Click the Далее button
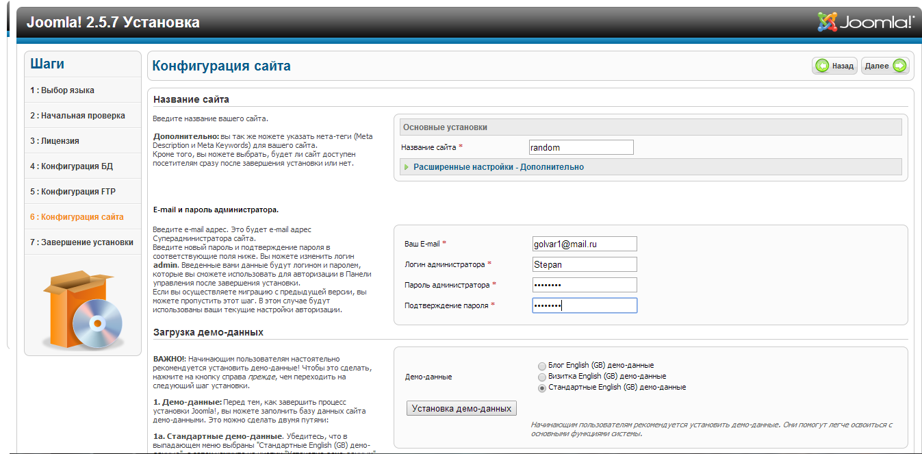 click(x=886, y=66)
